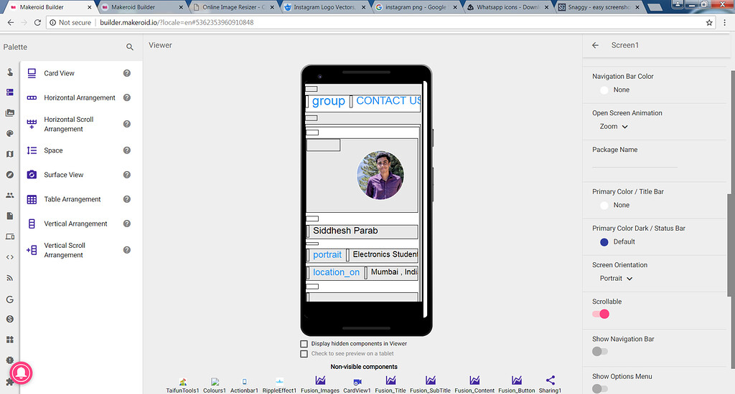735x394 pixels.
Task: Toggle the Scrollable switch off
Action: click(x=601, y=314)
